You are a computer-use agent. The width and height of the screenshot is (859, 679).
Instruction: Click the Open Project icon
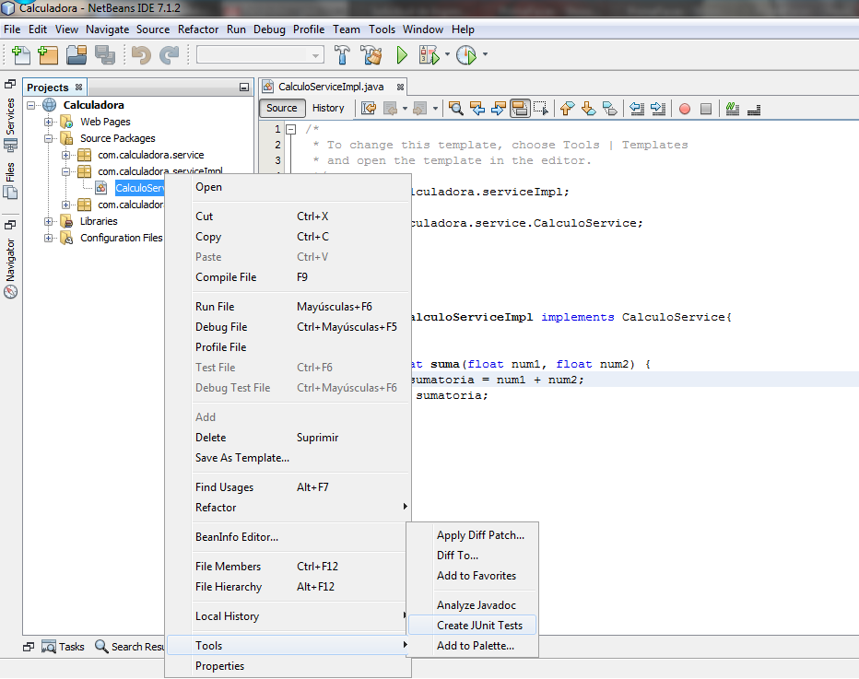76,54
